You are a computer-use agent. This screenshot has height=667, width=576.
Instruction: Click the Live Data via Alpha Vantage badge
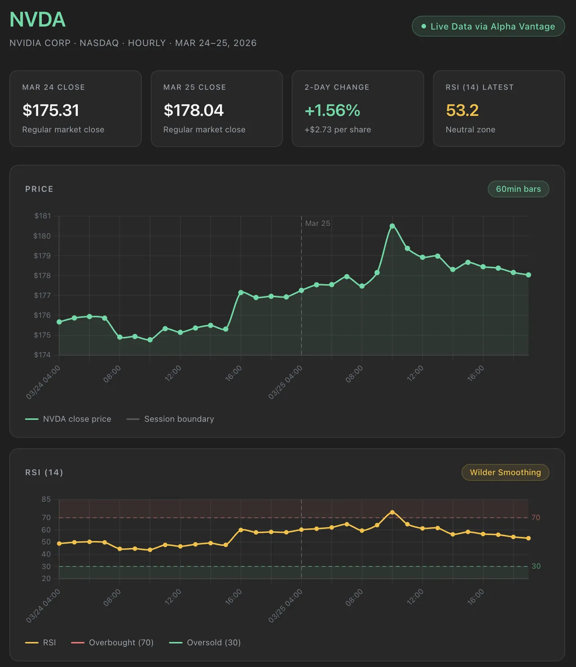click(488, 27)
